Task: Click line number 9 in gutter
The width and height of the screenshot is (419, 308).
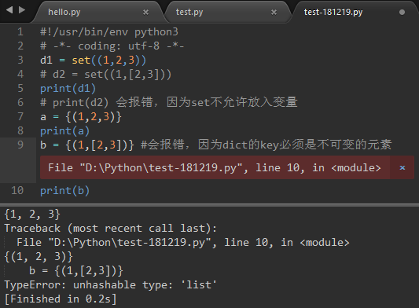Action: 20,145
